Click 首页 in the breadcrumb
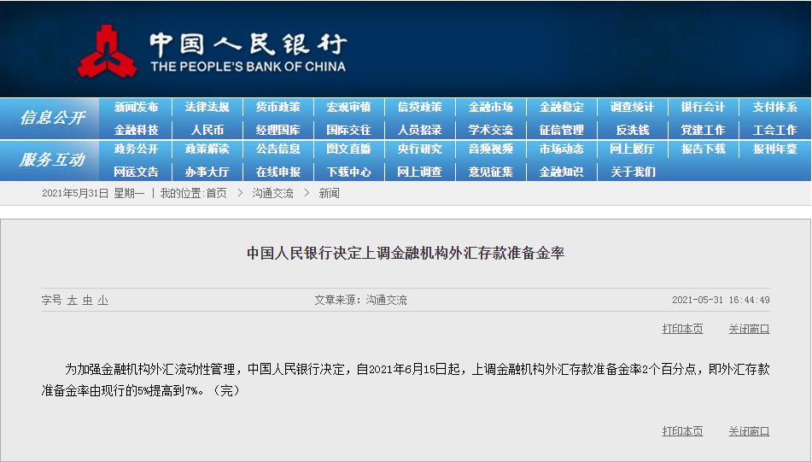Viewport: 812px width, 462px height. 217,194
